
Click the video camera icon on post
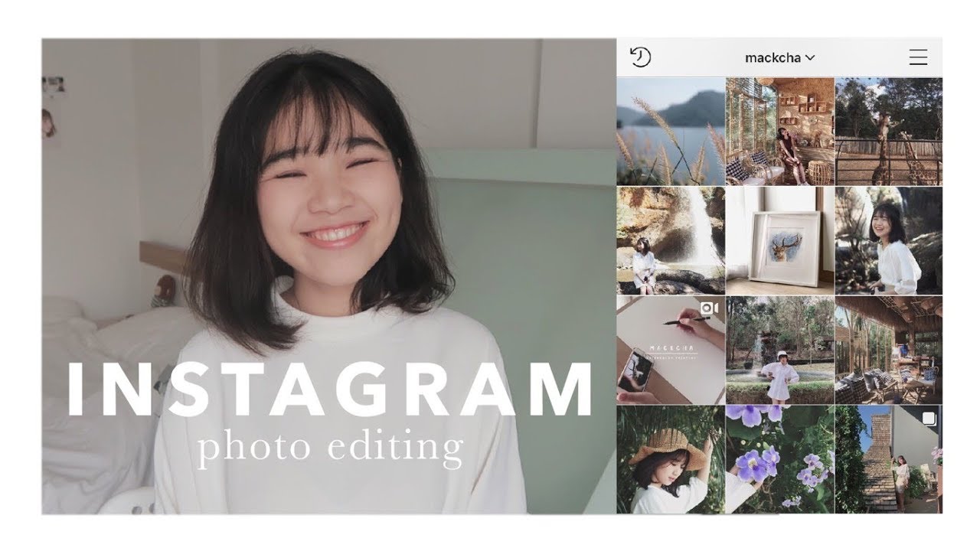pyautogui.click(x=709, y=308)
